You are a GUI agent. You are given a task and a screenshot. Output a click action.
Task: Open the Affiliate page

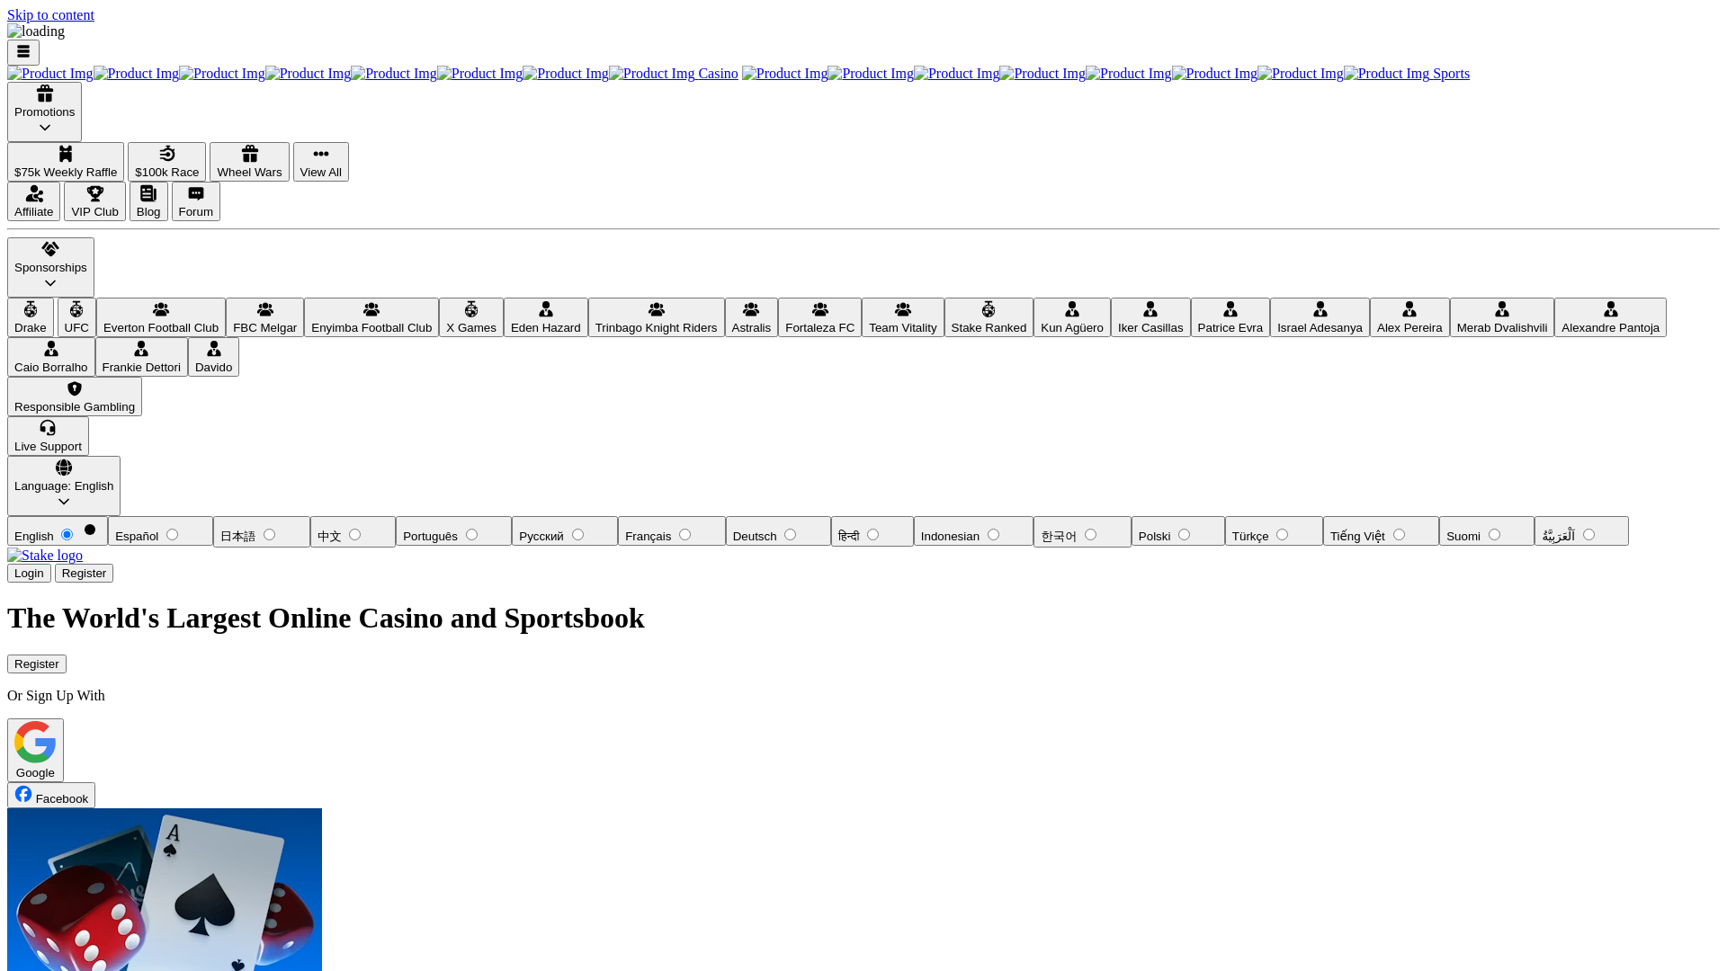(34, 201)
